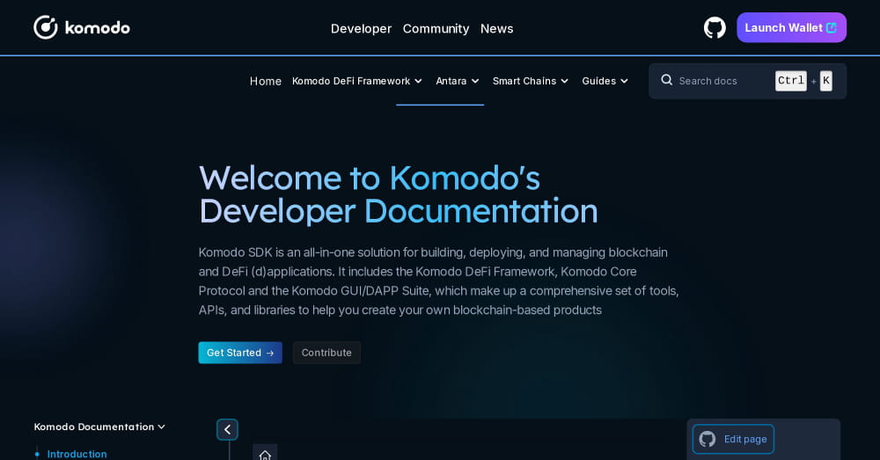
Task: Expand the Antara dropdown
Action: [x=458, y=81]
